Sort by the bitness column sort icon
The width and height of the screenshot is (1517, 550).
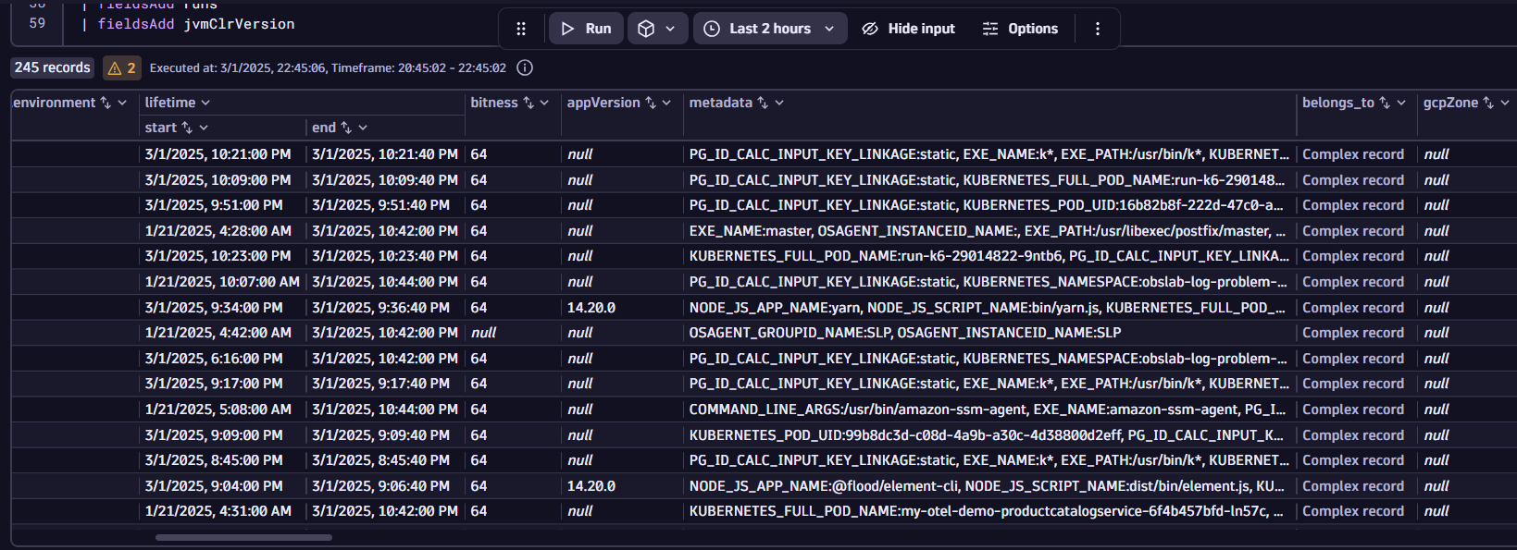click(528, 103)
